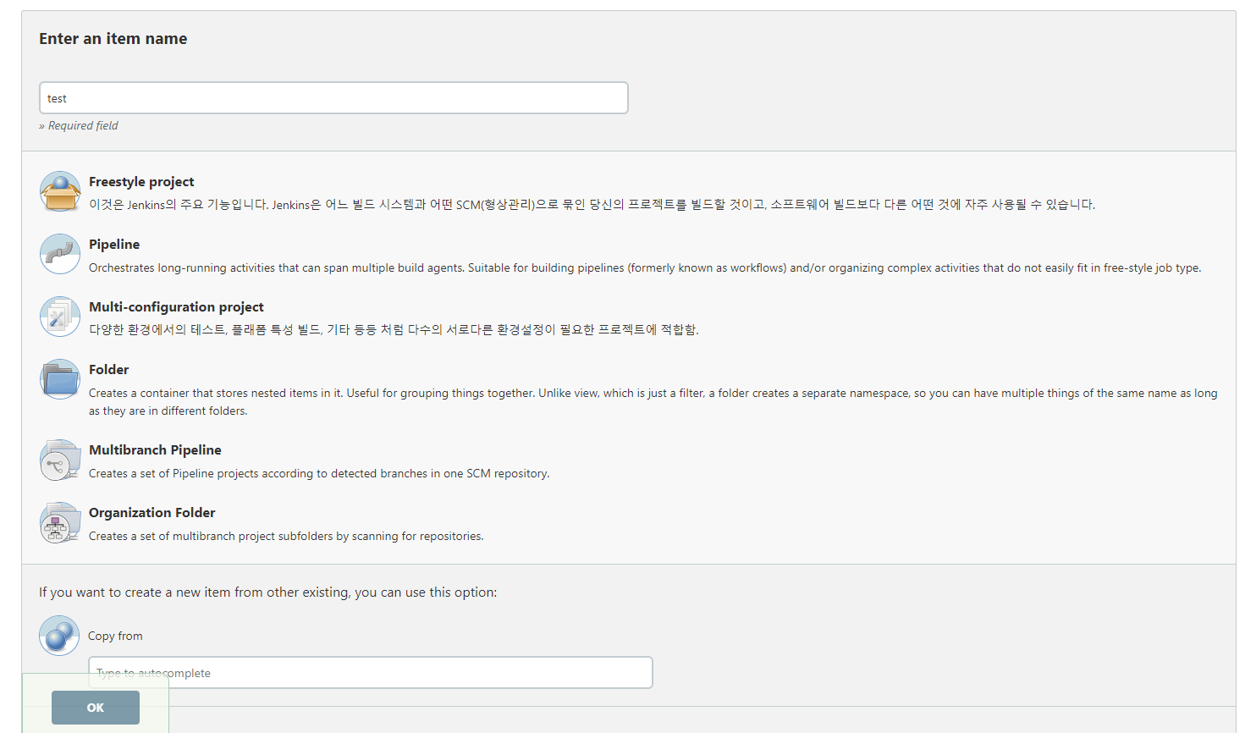Choose the Pipeline pipe icon
This screenshot has width=1245, height=733.
(60, 254)
